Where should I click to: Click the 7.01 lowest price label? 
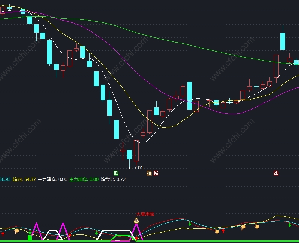pyautogui.click(x=138, y=168)
